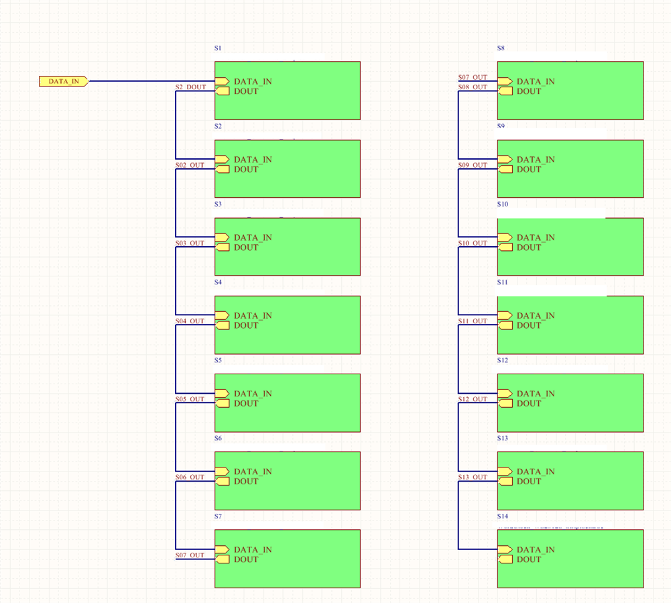Image resolution: width=671 pixels, height=603 pixels.
Task: Select the green sheet symbol body S12
Action: point(570,403)
